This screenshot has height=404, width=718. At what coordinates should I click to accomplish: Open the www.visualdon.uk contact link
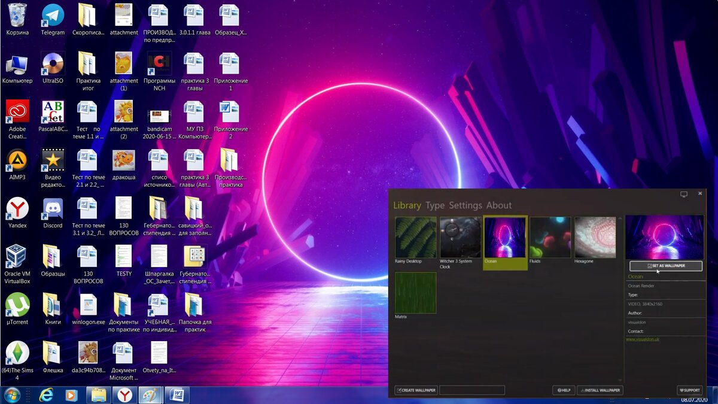tap(643, 339)
